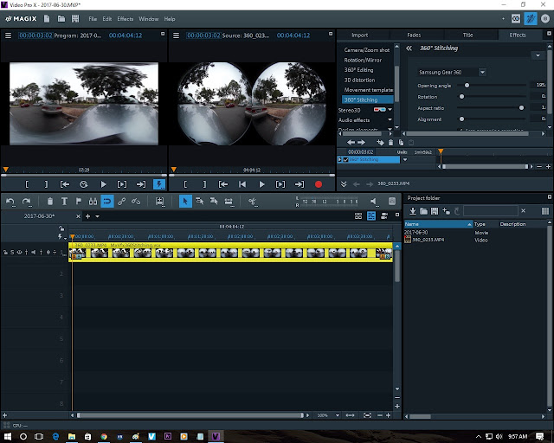Click the undo arrow in timeline toolbar
The width and height of the screenshot is (554, 443).
pos(10,201)
